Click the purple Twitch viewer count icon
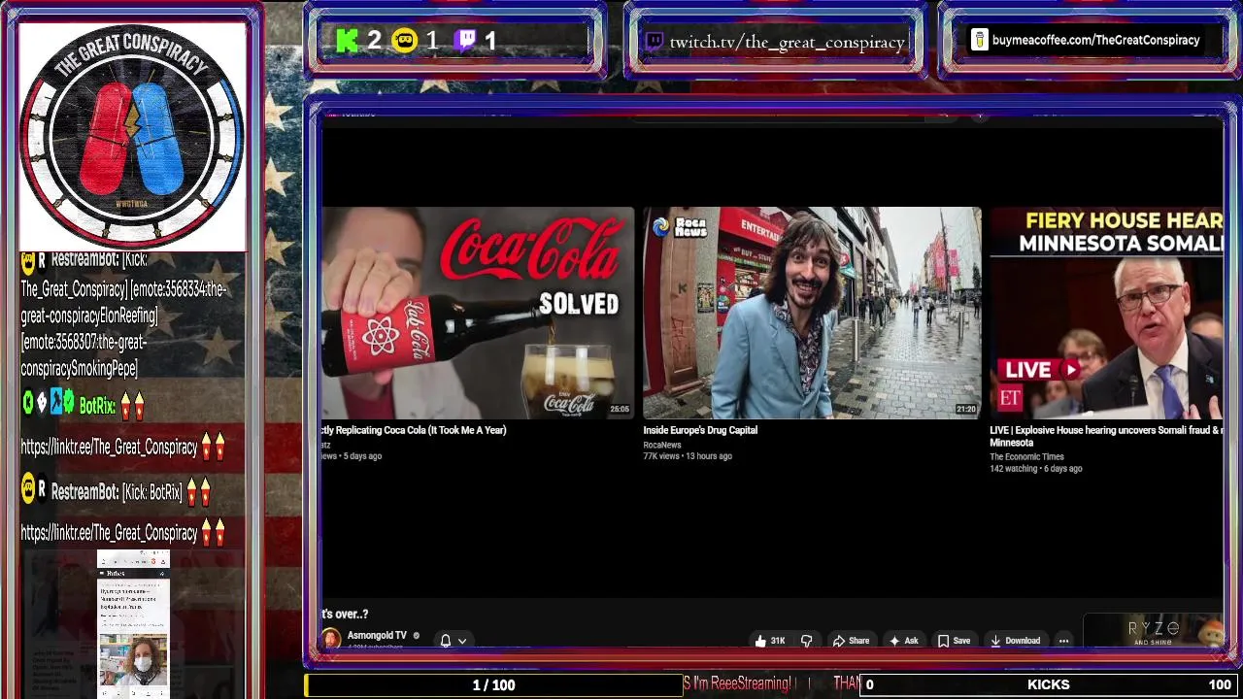 click(466, 41)
